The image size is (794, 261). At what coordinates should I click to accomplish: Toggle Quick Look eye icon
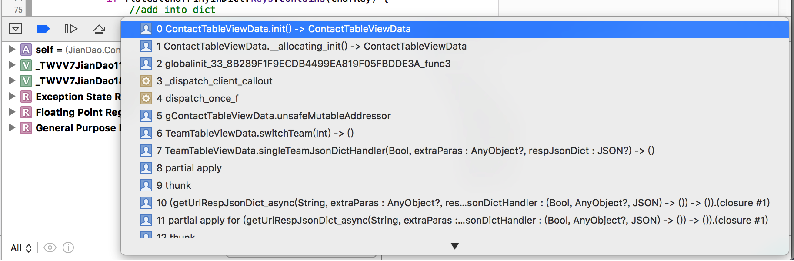tap(50, 248)
